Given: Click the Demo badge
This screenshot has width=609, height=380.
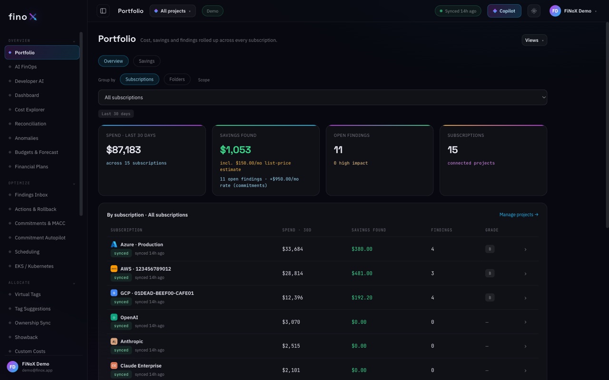Looking at the screenshot, I should point(212,11).
